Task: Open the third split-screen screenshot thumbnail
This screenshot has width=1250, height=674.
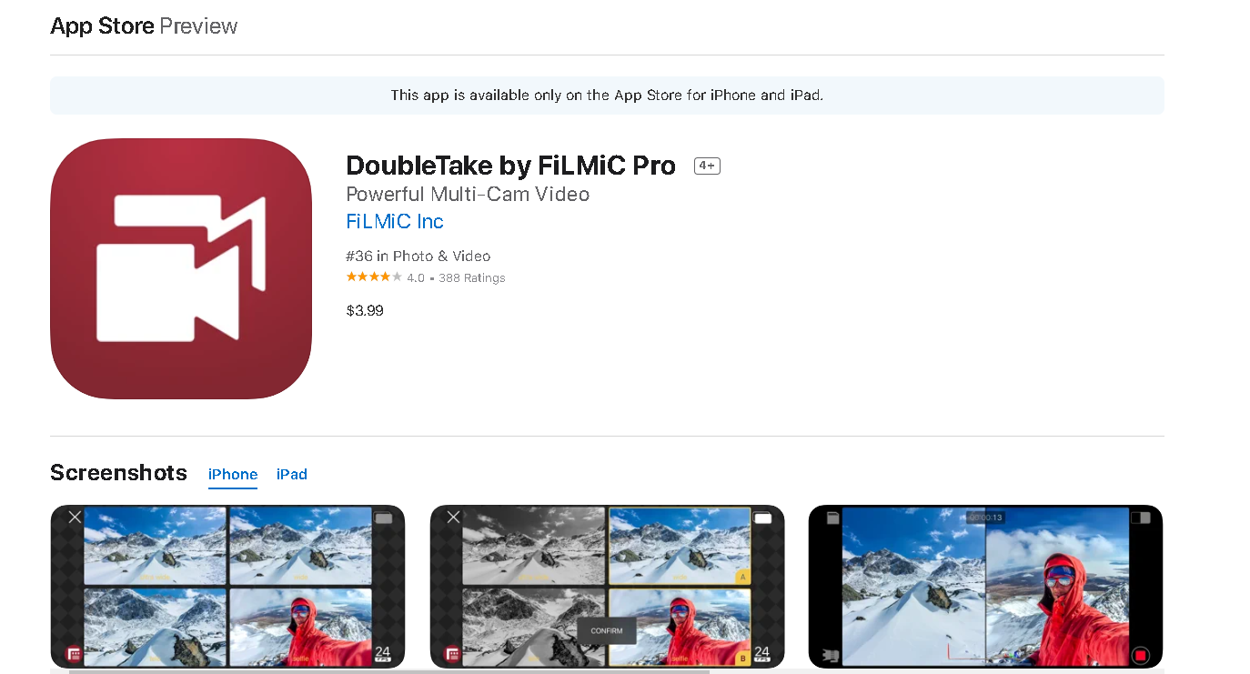Action: pyautogui.click(x=985, y=587)
